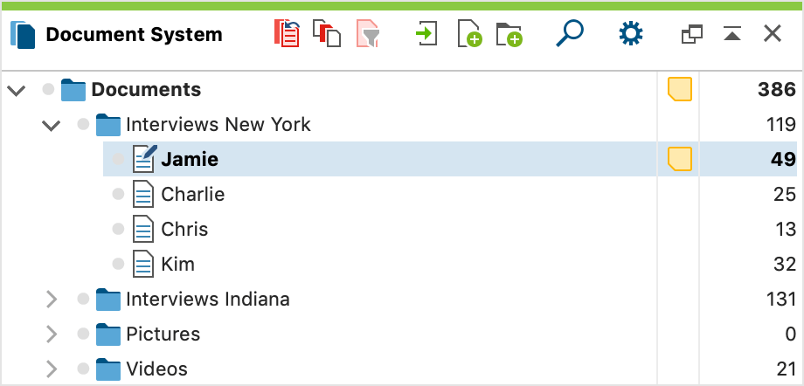Click the Activate Documents by Color icon
Image resolution: width=804 pixels, height=386 pixels.
(327, 34)
